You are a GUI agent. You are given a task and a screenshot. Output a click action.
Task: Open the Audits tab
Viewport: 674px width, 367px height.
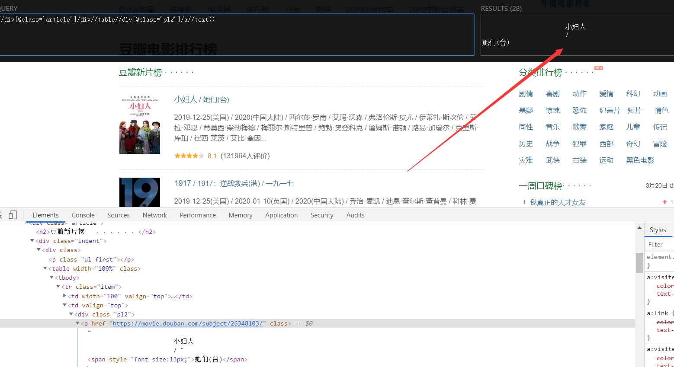click(356, 215)
